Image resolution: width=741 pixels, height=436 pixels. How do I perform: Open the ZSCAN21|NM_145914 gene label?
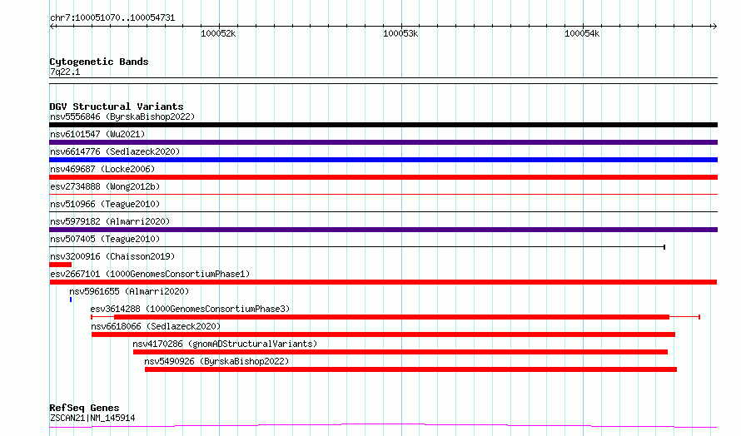pyautogui.click(x=92, y=418)
